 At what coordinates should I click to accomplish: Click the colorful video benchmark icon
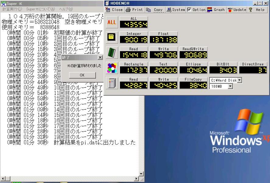(112, 68)
